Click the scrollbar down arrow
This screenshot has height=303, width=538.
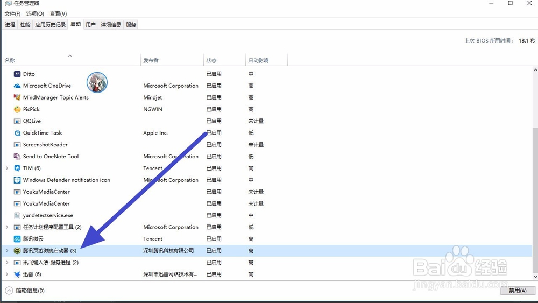coord(535,277)
